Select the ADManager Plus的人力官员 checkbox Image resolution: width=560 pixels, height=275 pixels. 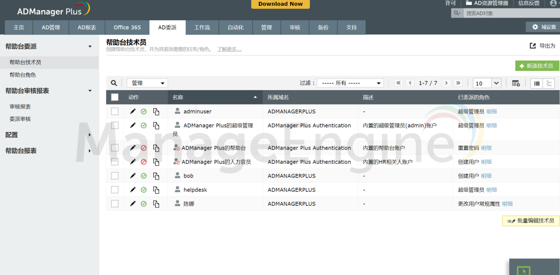coord(115,162)
